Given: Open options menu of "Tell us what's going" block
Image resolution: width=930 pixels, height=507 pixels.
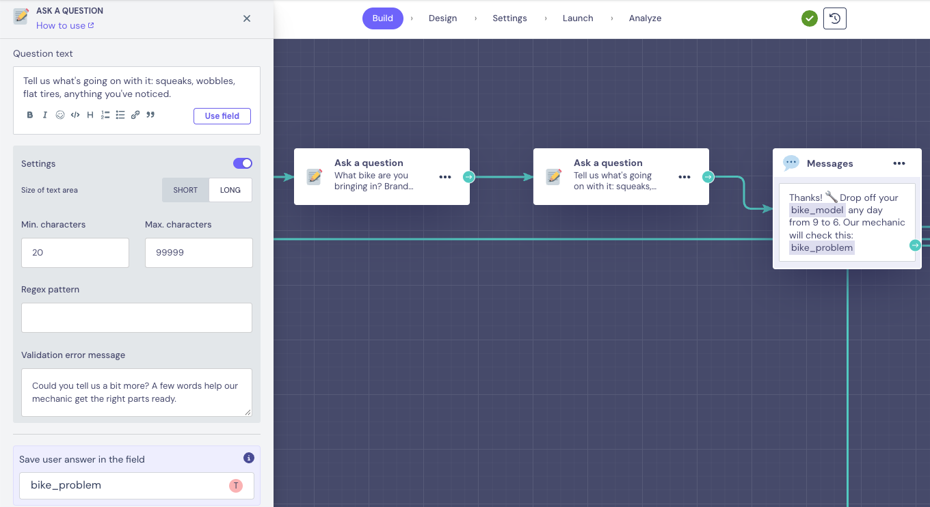Looking at the screenshot, I should pyautogui.click(x=685, y=177).
